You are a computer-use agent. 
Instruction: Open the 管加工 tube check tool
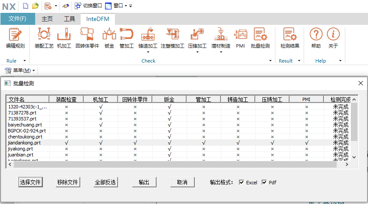pos(127,38)
